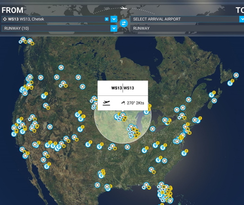Select the airport marker near Lake Erie
Screen dimensions: 244x205
(x=152, y=129)
